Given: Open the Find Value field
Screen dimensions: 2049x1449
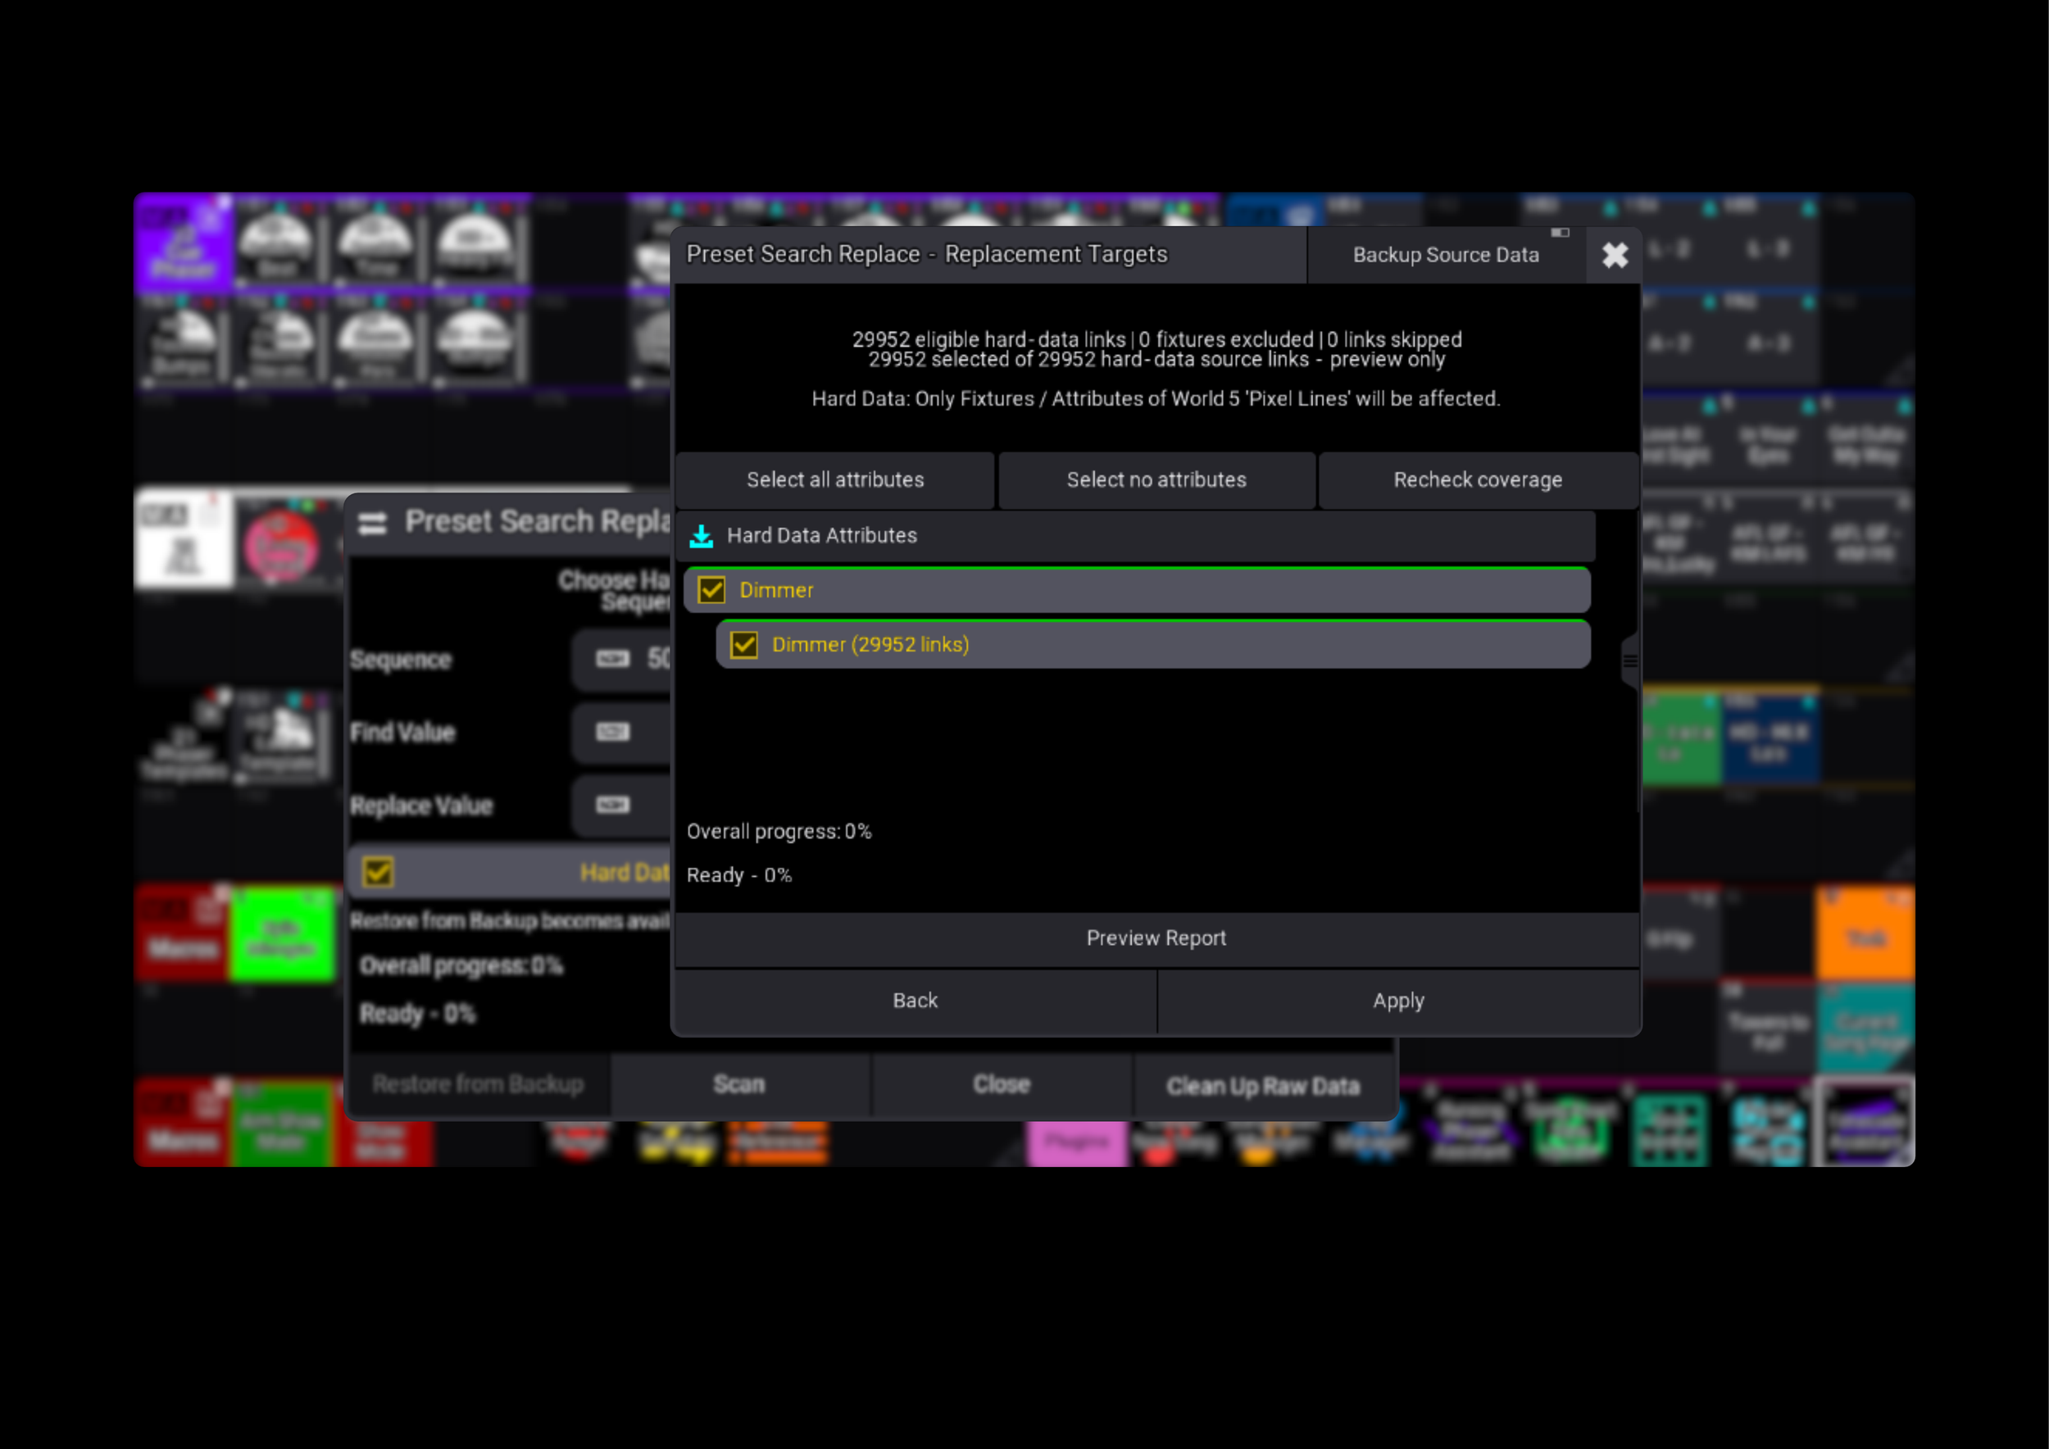Looking at the screenshot, I should pyautogui.click(x=622, y=733).
